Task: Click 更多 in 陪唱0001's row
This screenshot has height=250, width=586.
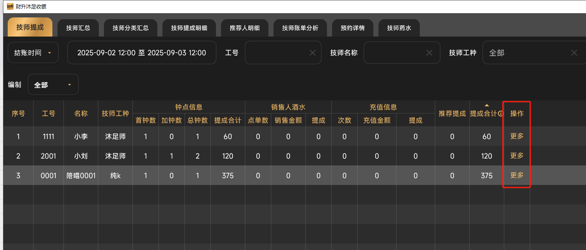Action: [x=517, y=175]
